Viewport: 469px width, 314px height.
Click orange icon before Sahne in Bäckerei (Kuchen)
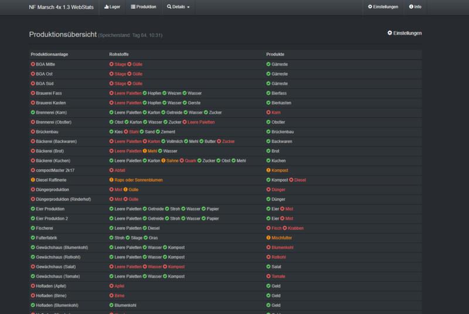click(164, 161)
